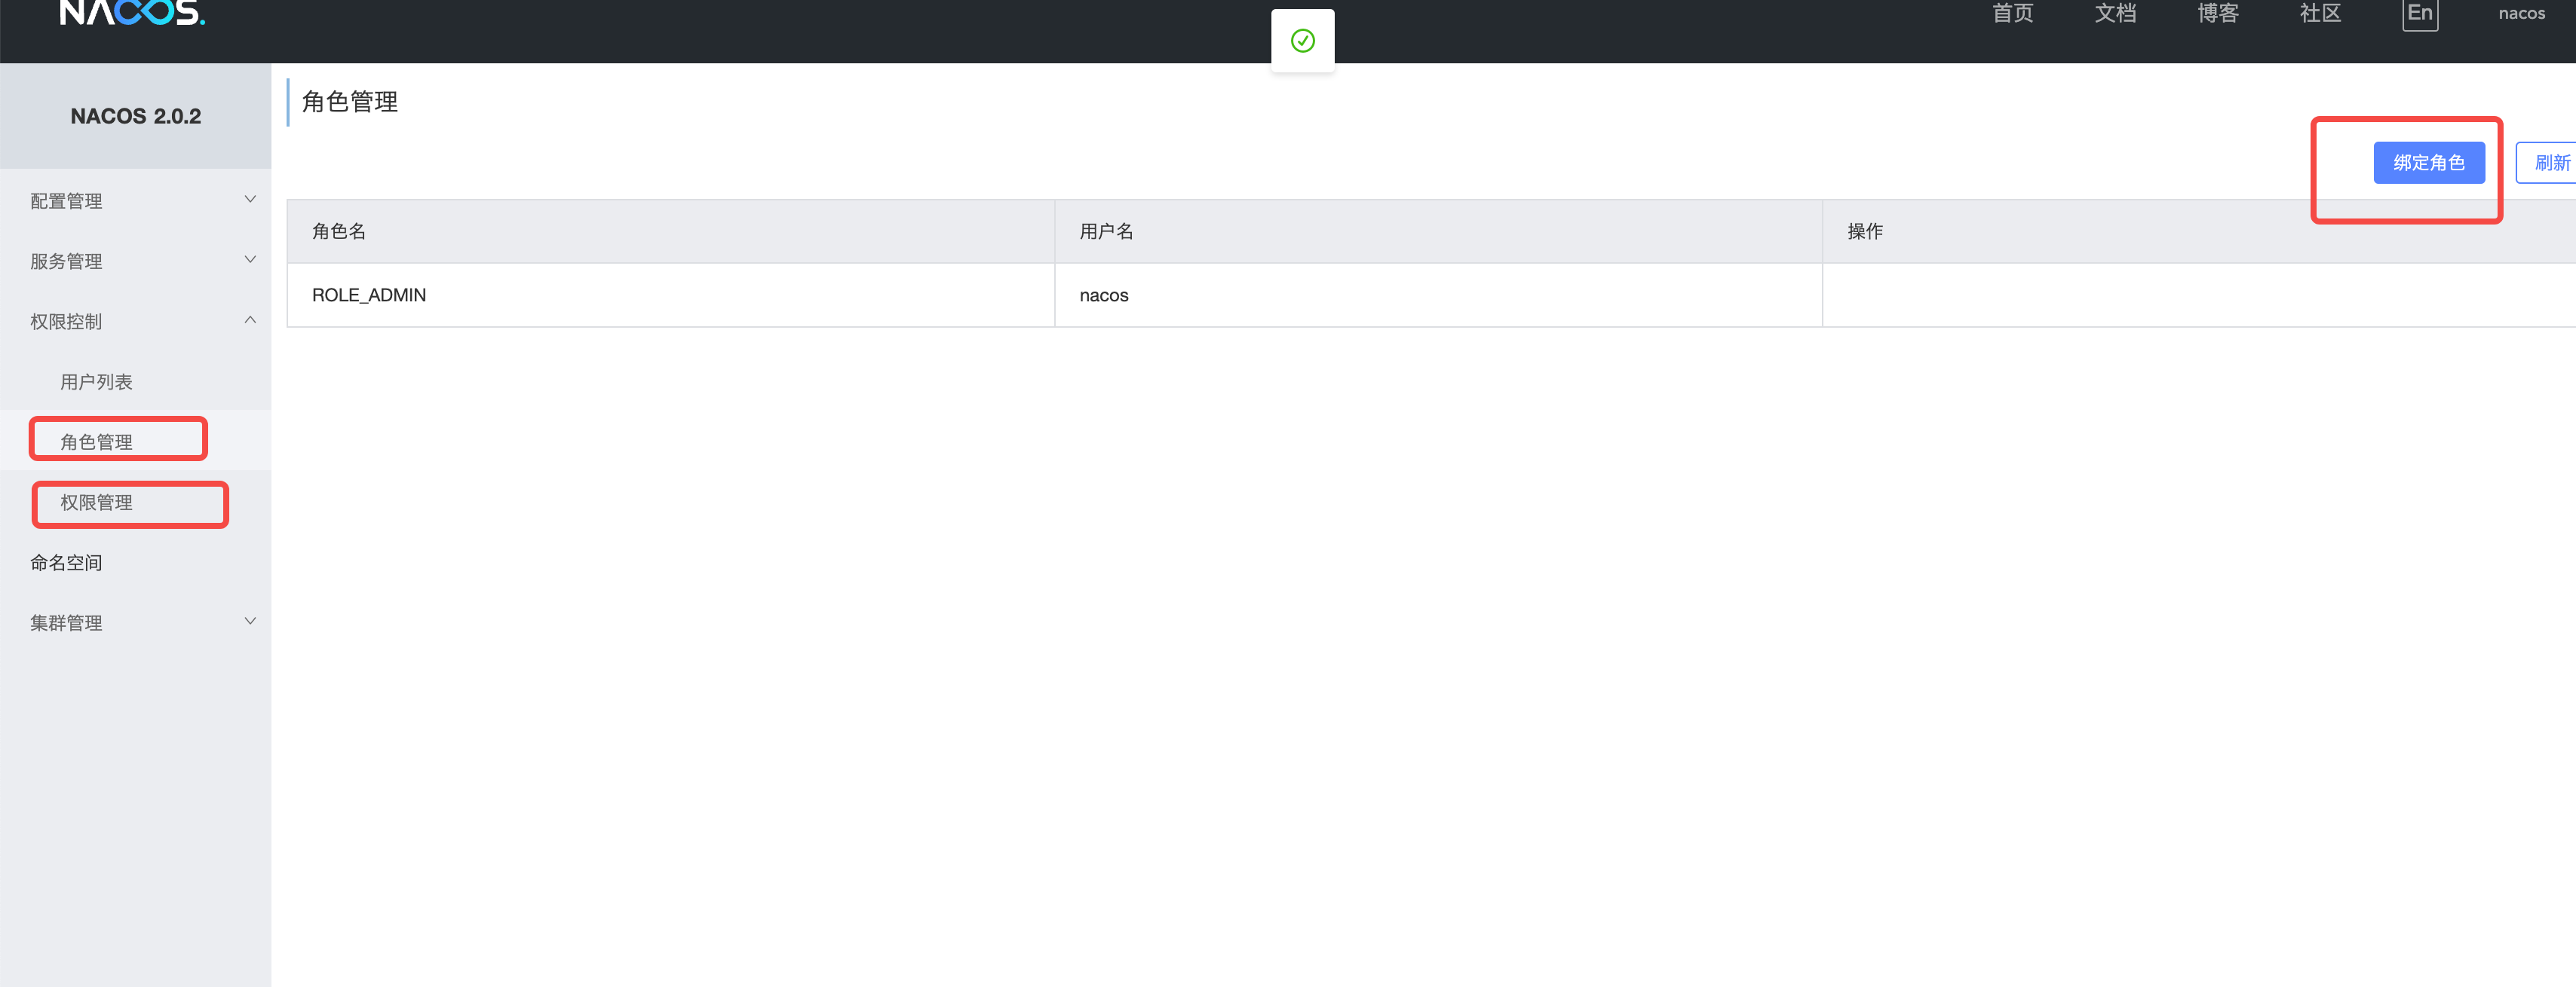The image size is (2576, 987).
Task: Select the nacos username cell
Action: pyautogui.click(x=1438, y=295)
